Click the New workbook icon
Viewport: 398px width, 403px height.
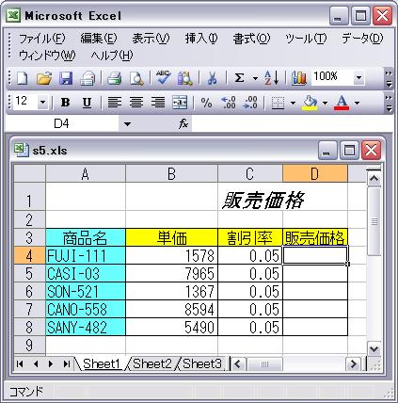(22, 78)
